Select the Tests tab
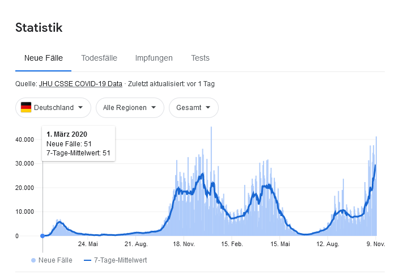 pos(200,58)
